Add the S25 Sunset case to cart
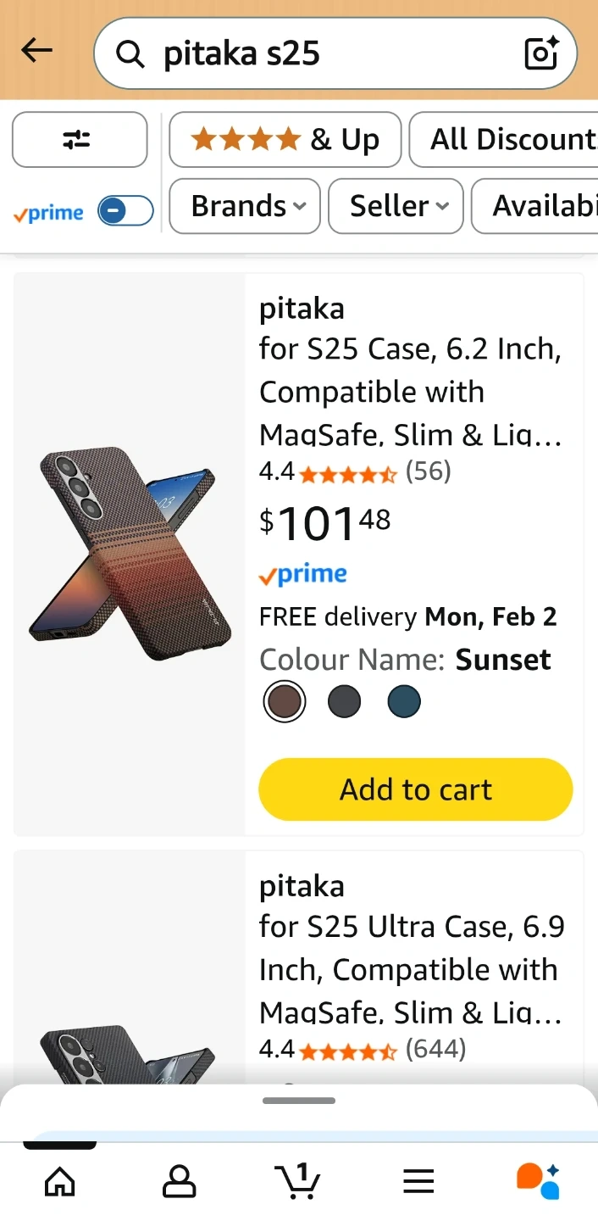Screen dimensions: 598x1221 tap(415, 789)
